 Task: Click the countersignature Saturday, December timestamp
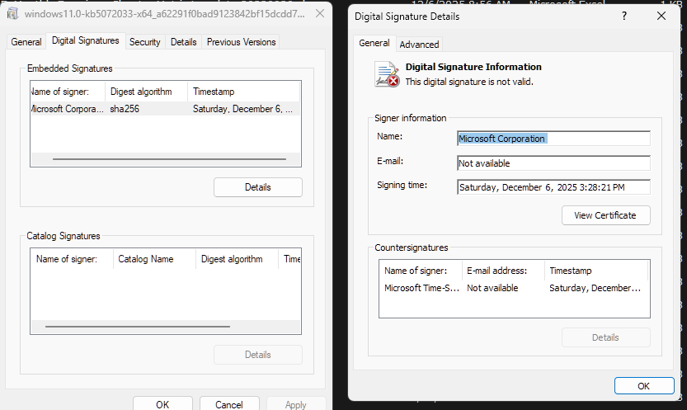(x=595, y=288)
